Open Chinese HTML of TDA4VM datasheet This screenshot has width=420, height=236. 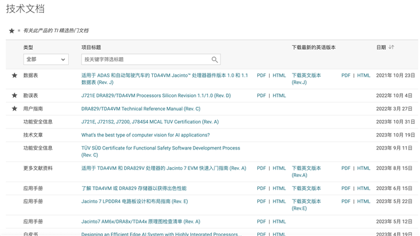pos(279,75)
